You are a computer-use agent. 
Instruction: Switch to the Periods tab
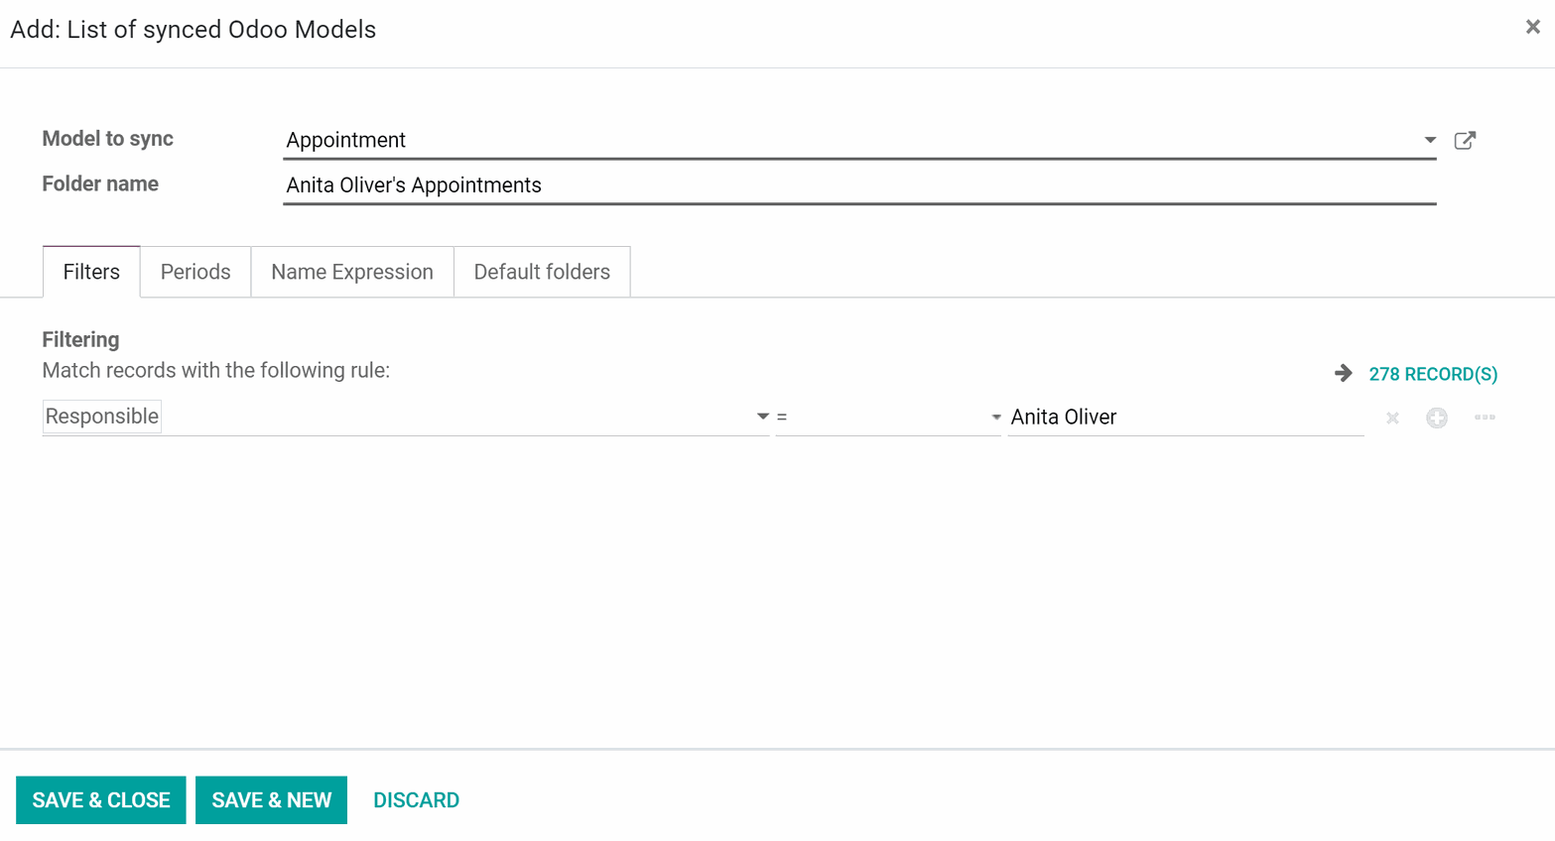pyautogui.click(x=195, y=272)
